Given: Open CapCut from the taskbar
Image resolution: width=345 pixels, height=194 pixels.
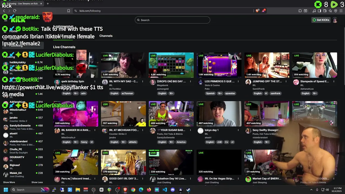Looking at the screenshot, I should pos(101,190).
